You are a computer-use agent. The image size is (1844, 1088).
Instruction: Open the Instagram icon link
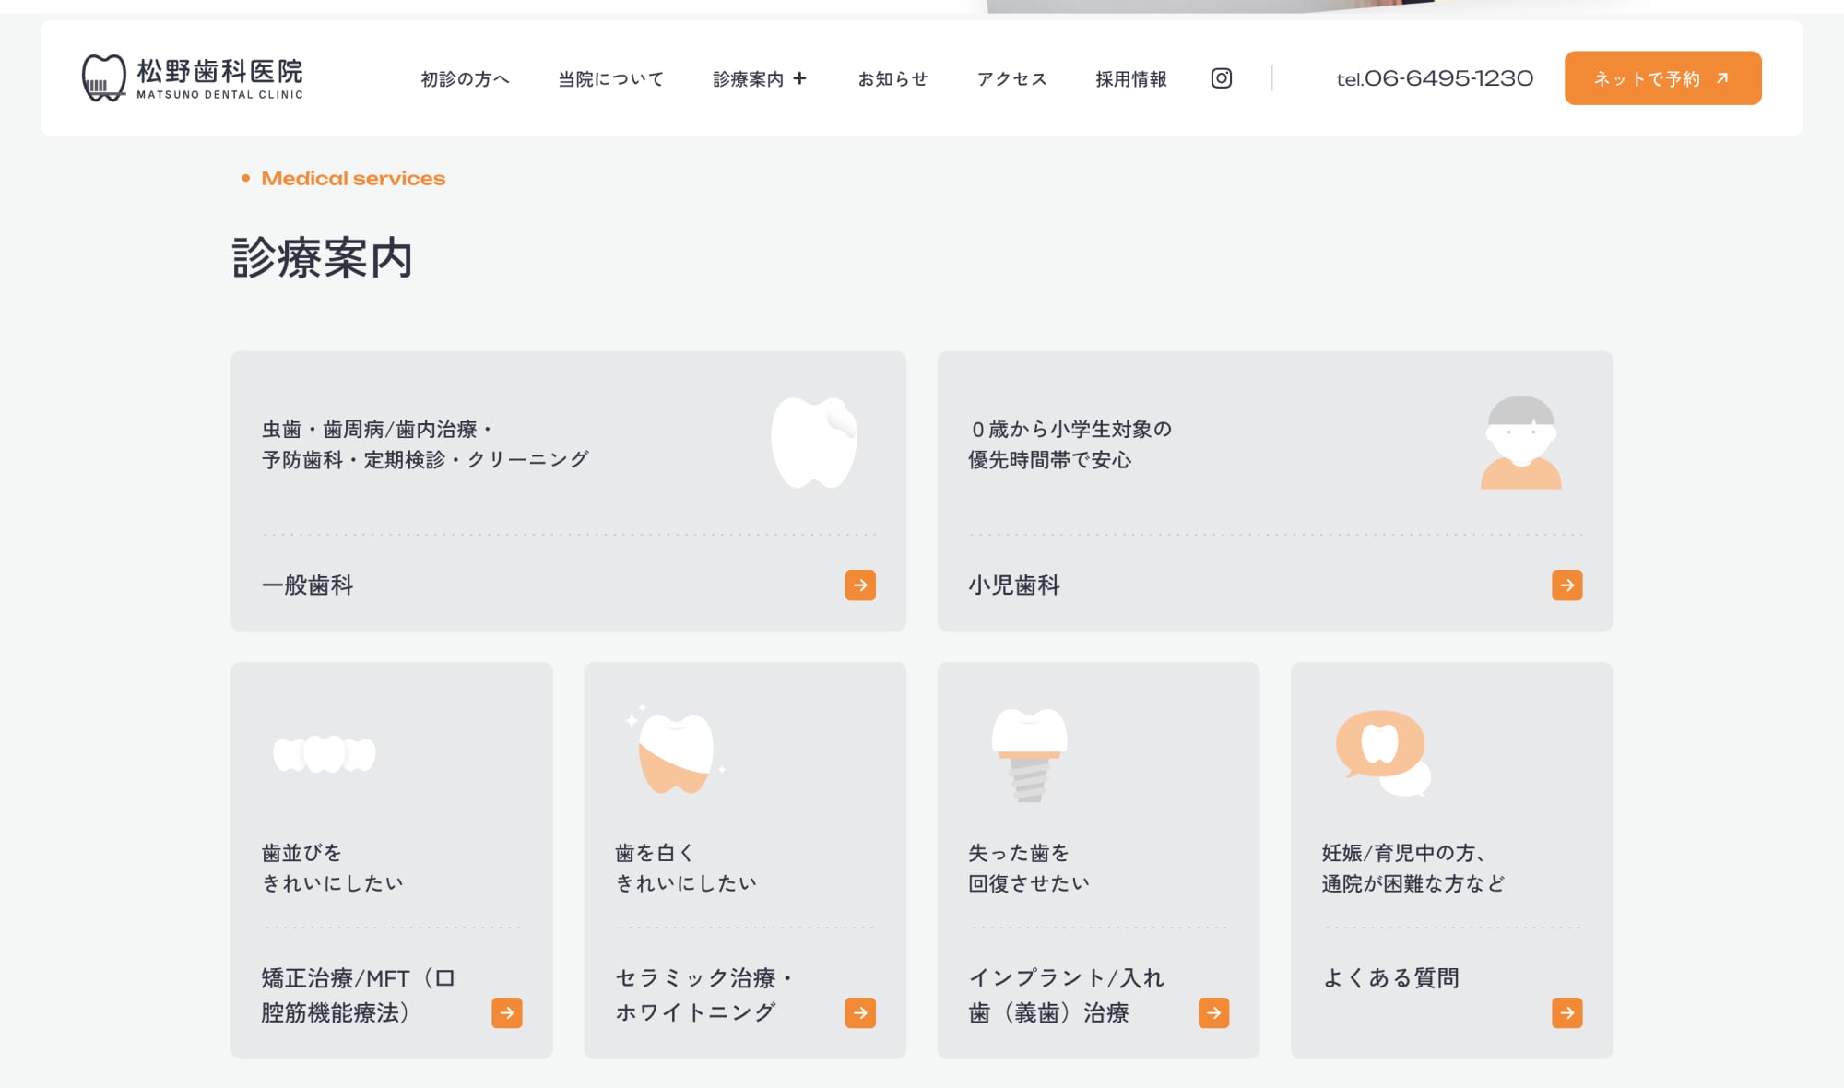(x=1221, y=78)
